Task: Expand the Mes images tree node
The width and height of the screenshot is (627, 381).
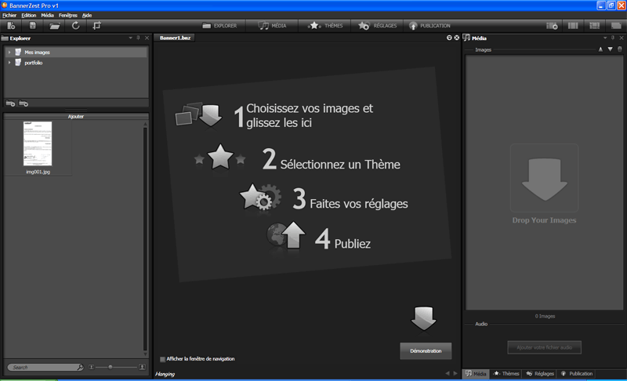Action: [x=9, y=53]
